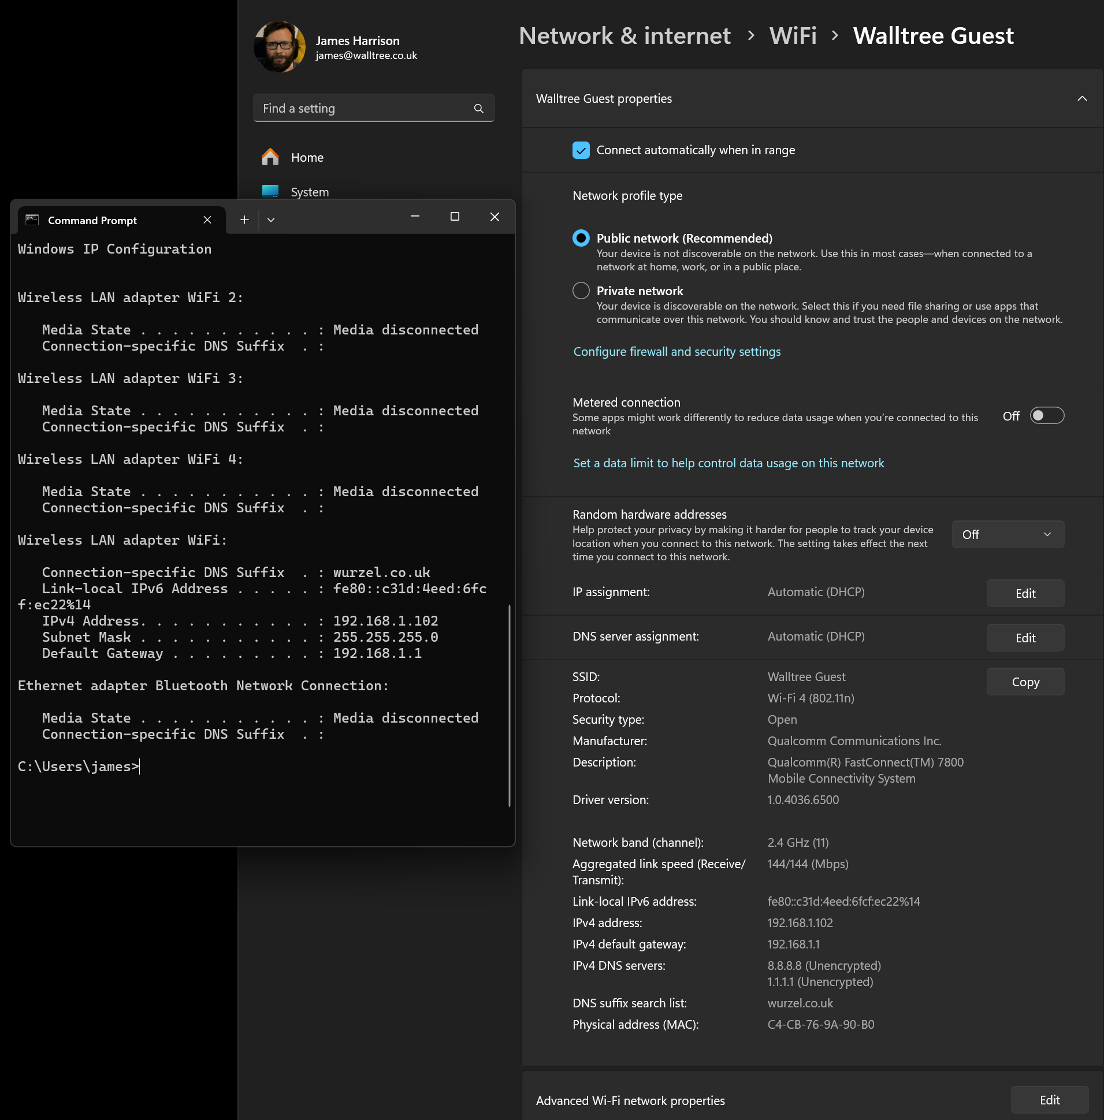1104x1120 pixels.
Task: Click the Home icon in sidebar
Action: (270, 157)
